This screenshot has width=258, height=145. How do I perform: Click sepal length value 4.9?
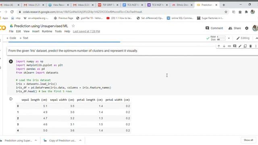click(45, 112)
